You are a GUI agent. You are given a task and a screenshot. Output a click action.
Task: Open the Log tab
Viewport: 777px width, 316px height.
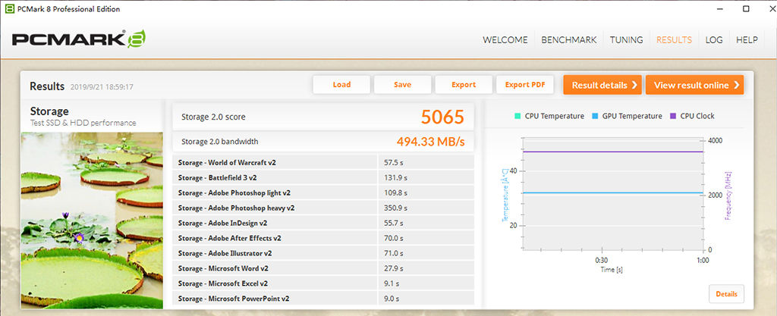(x=714, y=40)
